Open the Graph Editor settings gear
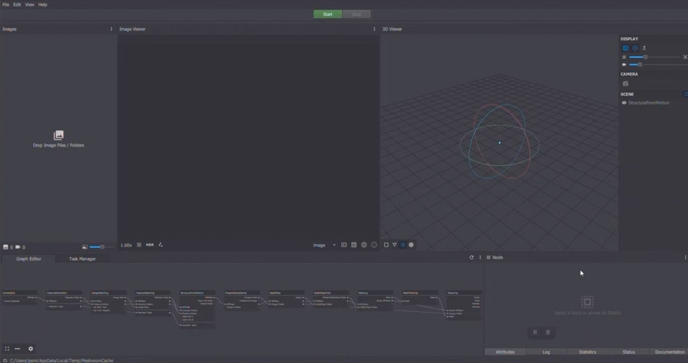Image resolution: width=688 pixels, height=363 pixels. tap(30, 349)
